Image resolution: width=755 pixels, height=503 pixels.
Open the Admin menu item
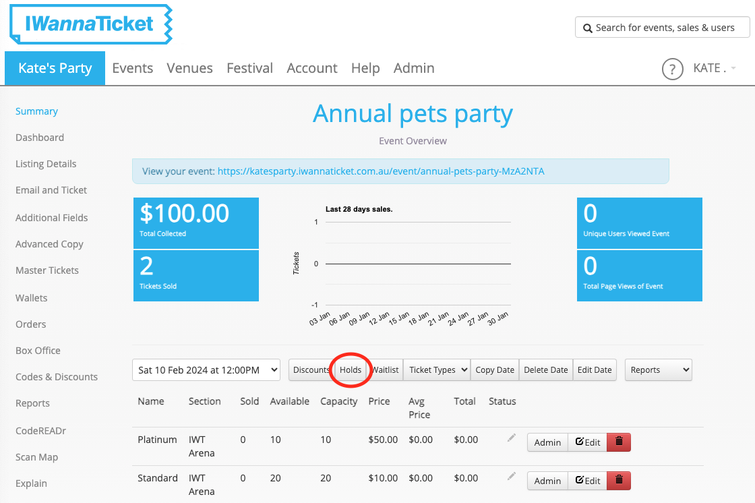[x=413, y=67]
